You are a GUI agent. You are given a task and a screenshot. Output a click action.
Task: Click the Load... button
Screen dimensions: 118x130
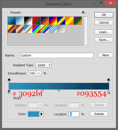(104, 32)
